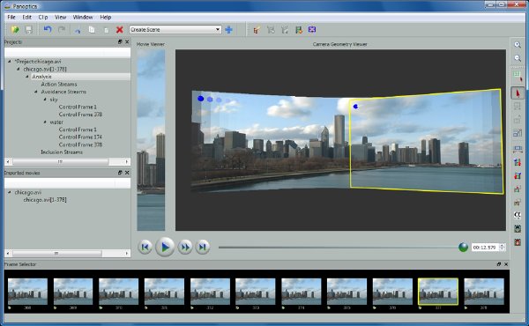The image size is (529, 326).
Task: Click the zoom in magnifier icon
Action: (518, 45)
